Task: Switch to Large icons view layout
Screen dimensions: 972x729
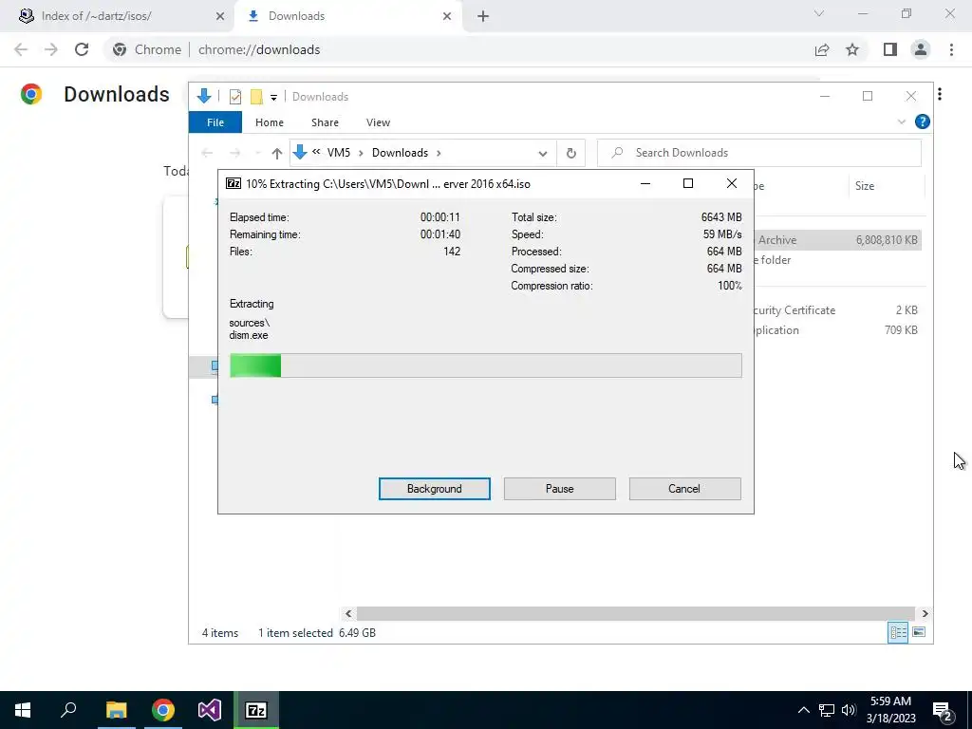Action: 919,632
